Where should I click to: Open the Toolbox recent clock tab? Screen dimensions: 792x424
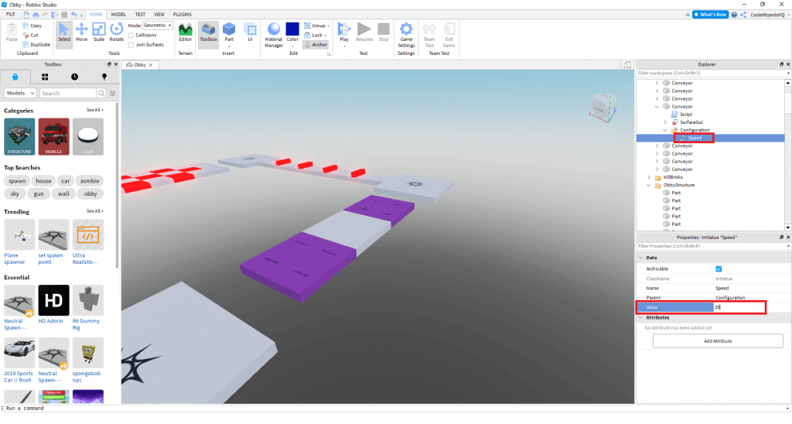pyautogui.click(x=75, y=77)
